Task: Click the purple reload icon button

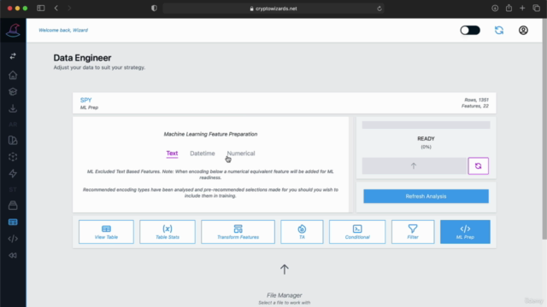Action: [x=478, y=166]
